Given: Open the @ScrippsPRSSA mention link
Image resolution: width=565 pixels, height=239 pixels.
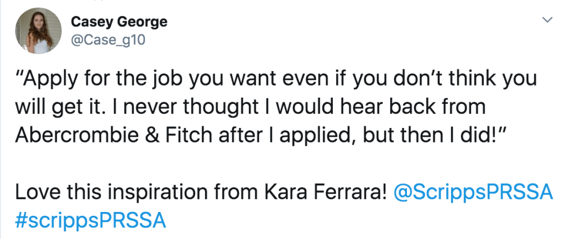Looking at the screenshot, I should pyautogui.click(x=473, y=193).
